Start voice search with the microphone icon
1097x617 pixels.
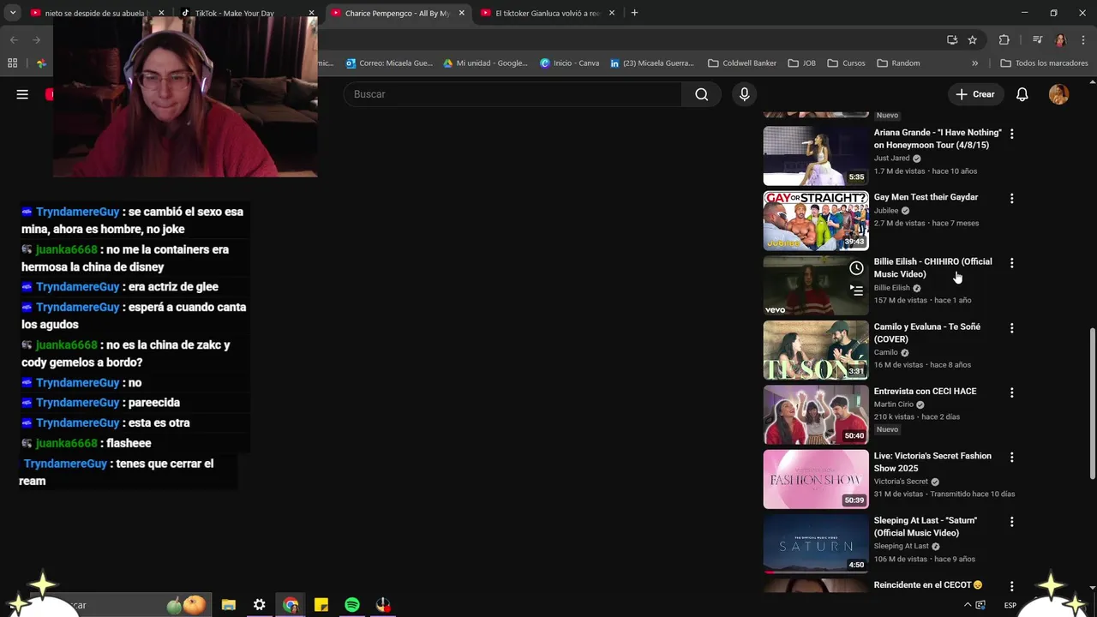pos(744,94)
